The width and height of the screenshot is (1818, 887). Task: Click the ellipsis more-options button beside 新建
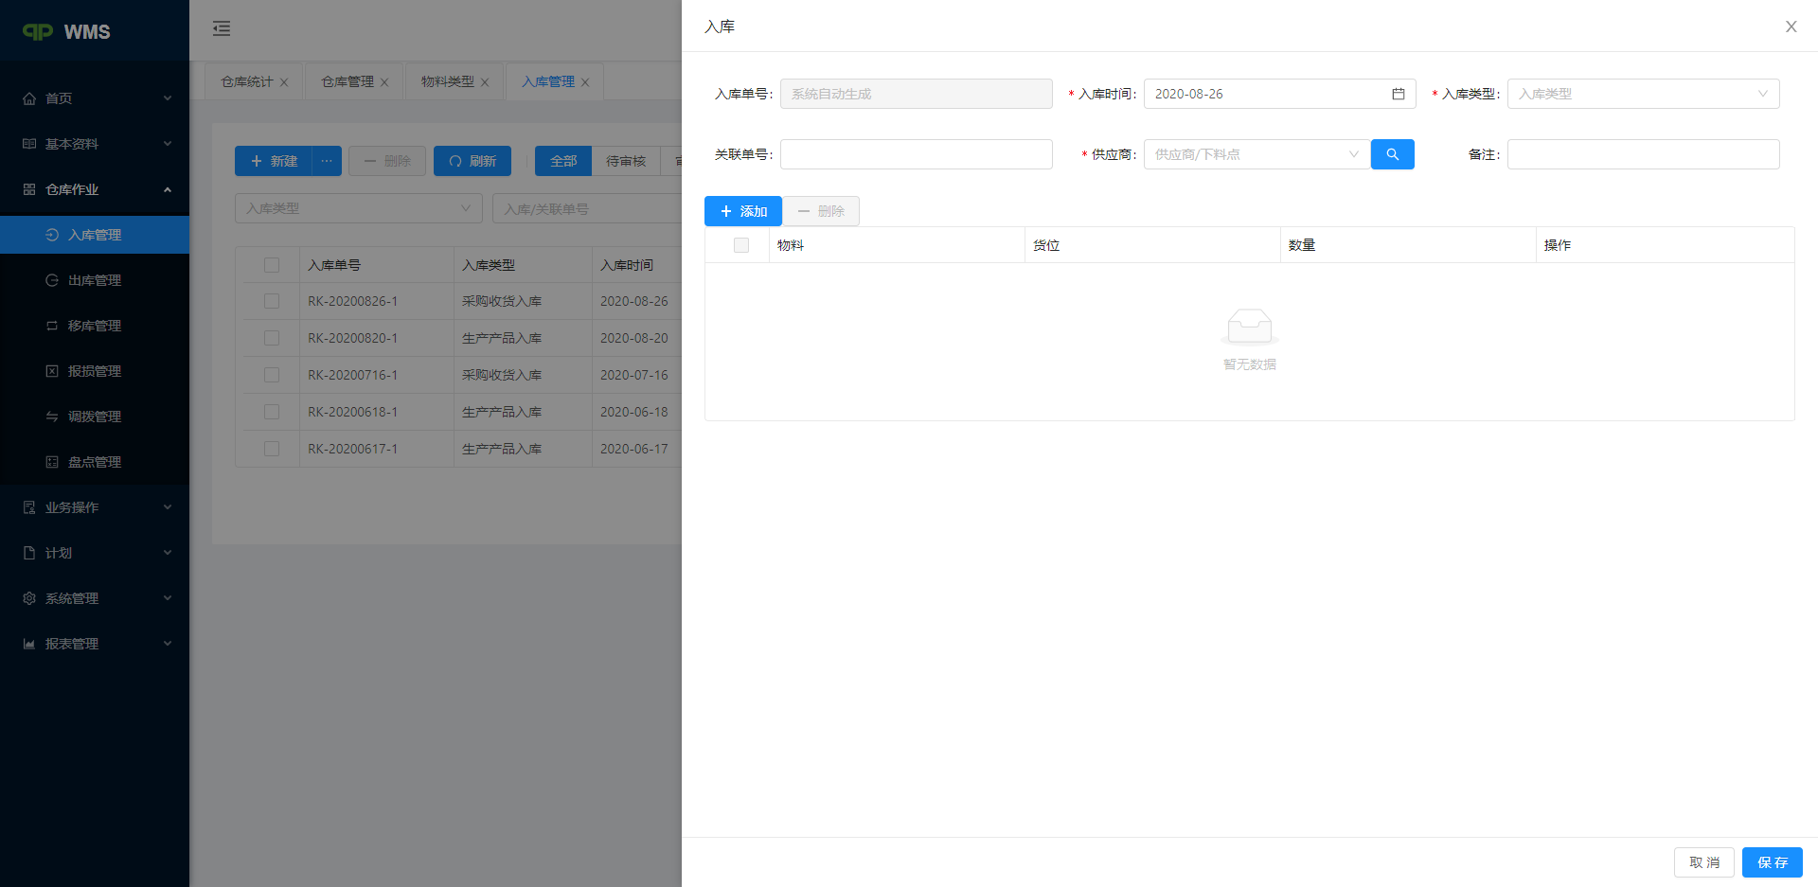(x=327, y=161)
